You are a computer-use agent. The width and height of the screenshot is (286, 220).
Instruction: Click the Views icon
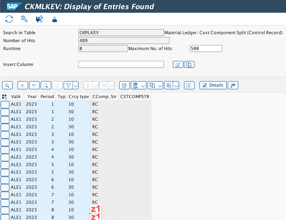coord(136,85)
